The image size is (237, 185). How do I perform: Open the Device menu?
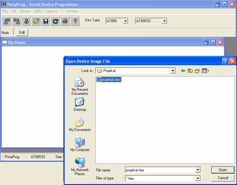point(25,11)
